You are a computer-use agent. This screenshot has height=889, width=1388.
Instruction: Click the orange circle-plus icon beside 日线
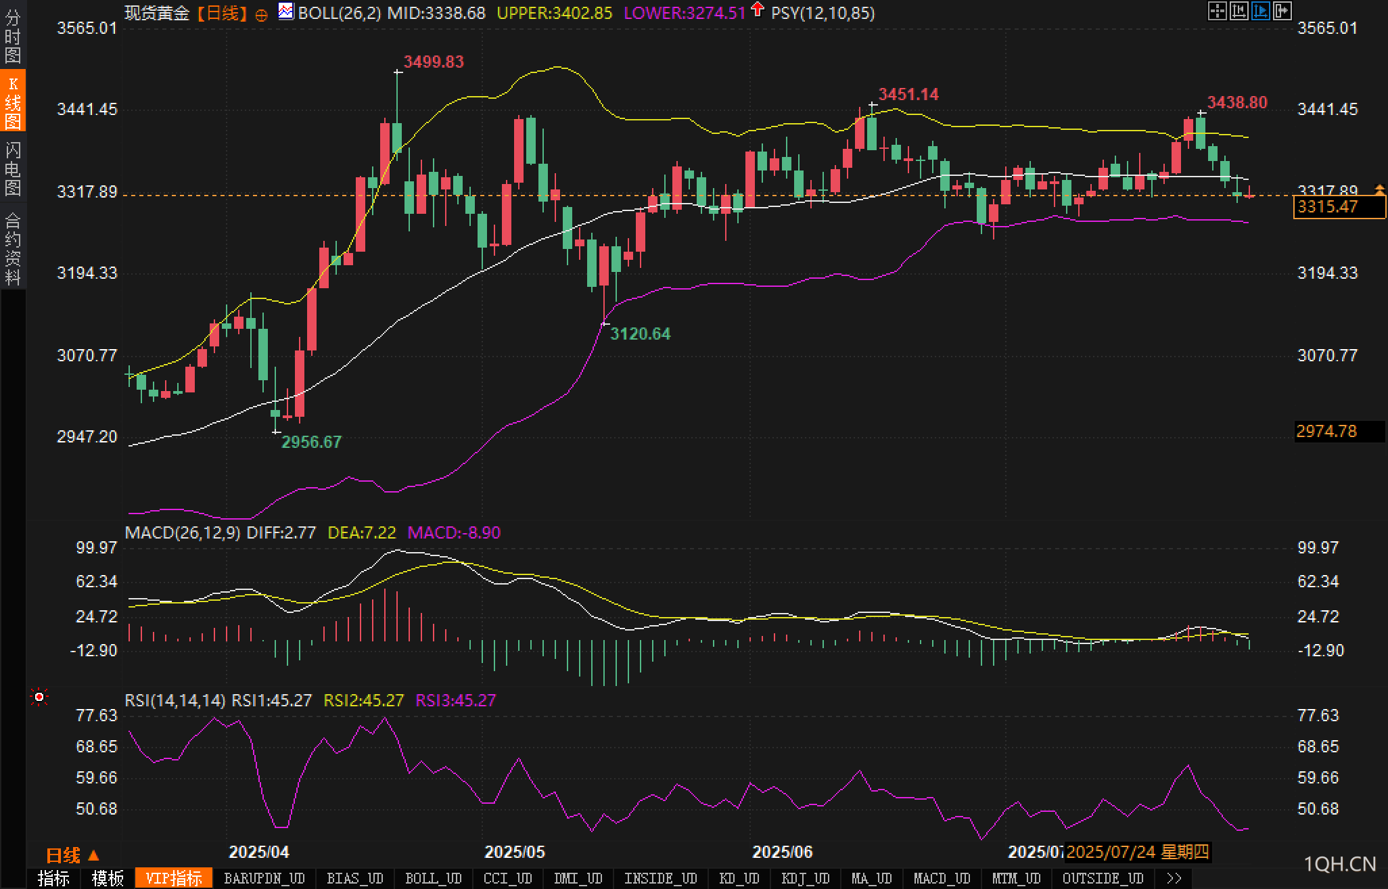261,15
